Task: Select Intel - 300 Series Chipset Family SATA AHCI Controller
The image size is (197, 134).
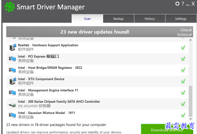Action: coord(59,101)
